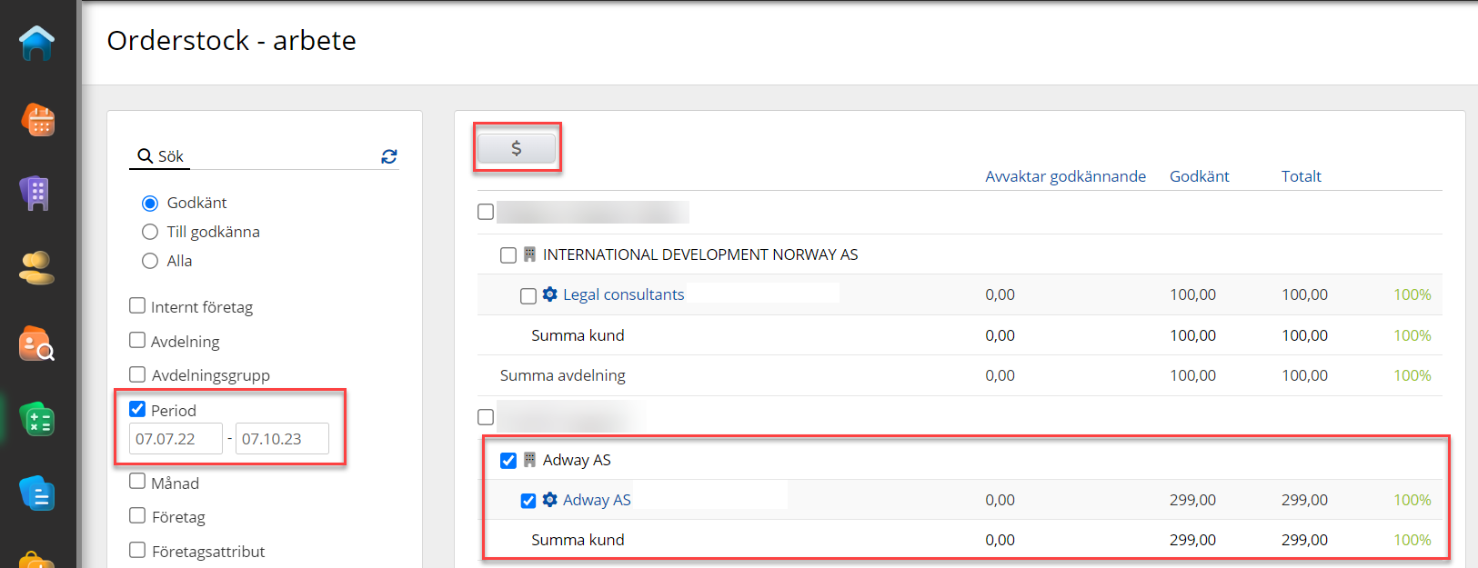Open the blue document sidebar icon

pyautogui.click(x=37, y=493)
